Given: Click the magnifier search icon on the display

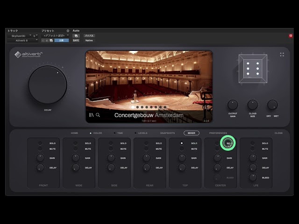Looking at the screenshot, I should (98, 115).
